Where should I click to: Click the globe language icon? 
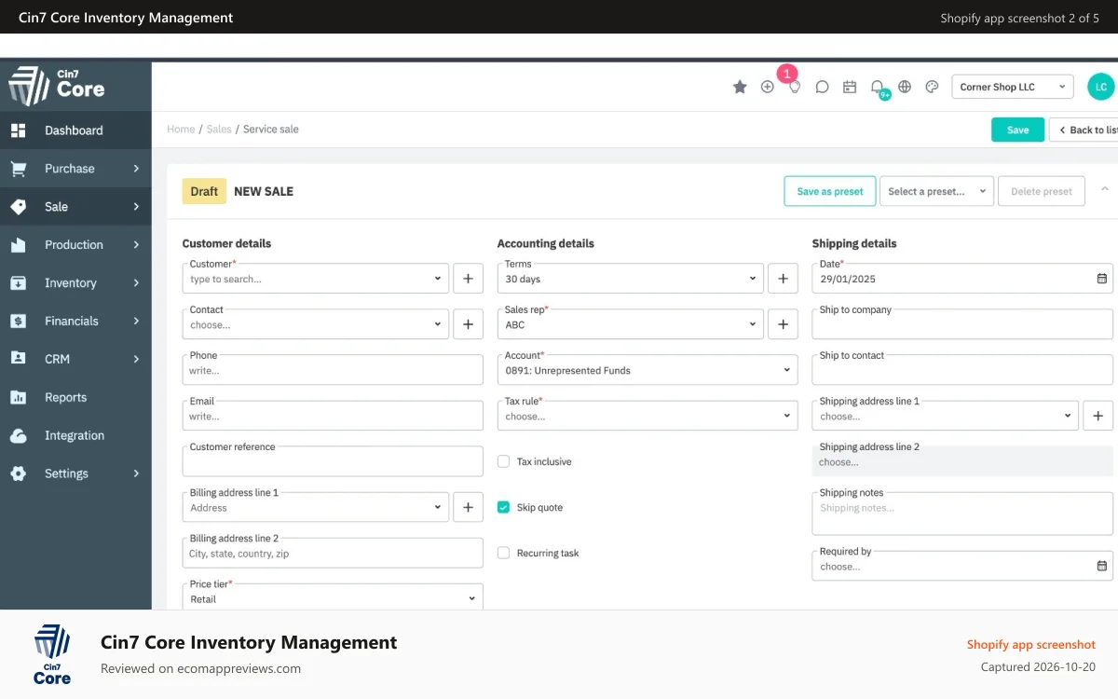coord(905,87)
